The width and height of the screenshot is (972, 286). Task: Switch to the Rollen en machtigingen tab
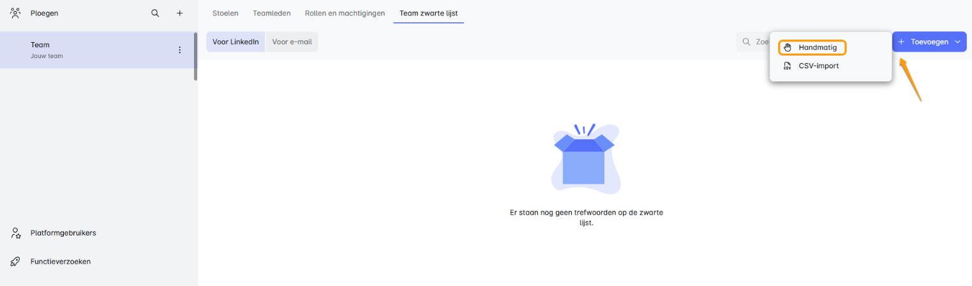tap(345, 13)
